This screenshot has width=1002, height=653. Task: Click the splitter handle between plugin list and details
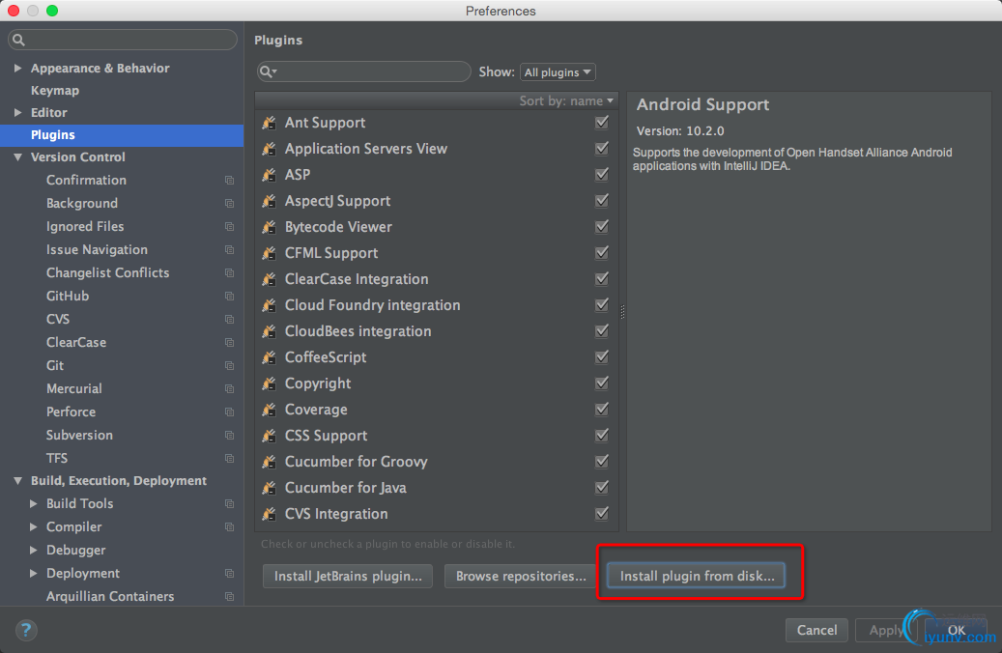coord(622,312)
